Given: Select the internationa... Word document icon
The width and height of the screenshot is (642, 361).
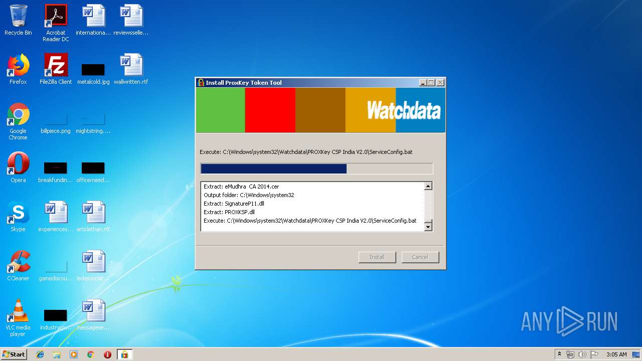Looking at the screenshot, I should pyautogui.click(x=93, y=21).
